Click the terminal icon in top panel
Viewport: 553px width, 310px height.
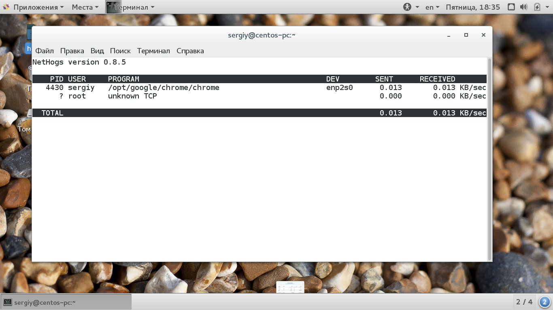113,7
